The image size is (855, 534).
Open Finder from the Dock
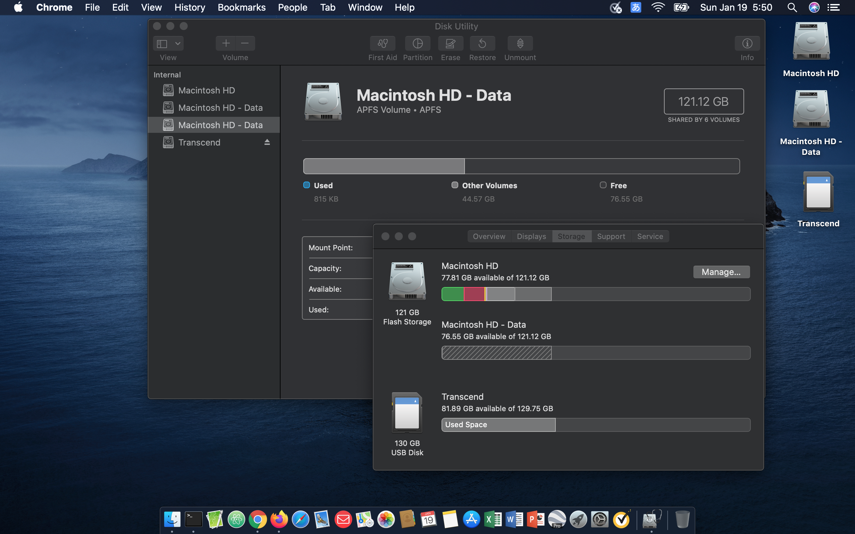point(172,519)
